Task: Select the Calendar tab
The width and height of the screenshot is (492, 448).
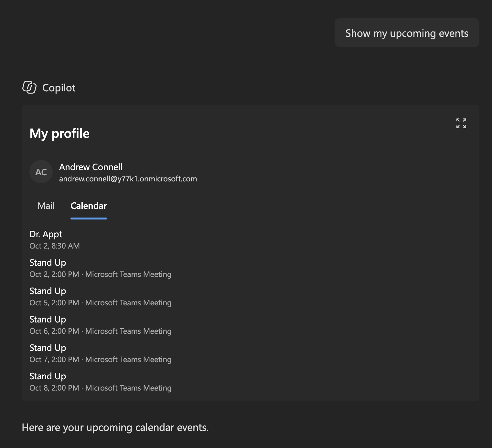Action: [x=89, y=206]
